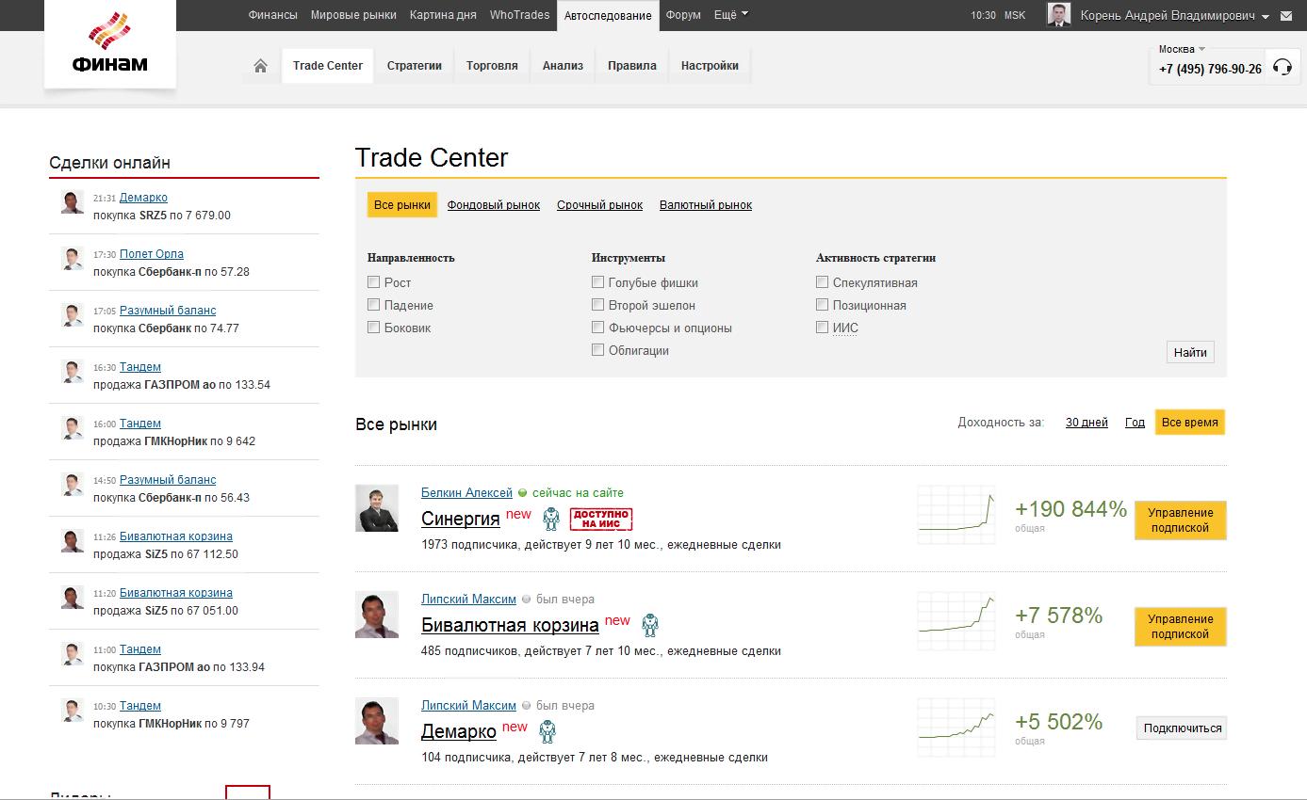Screen dimensions: 1307x800
Task: Check the Падение checkbox
Action: [374, 304]
